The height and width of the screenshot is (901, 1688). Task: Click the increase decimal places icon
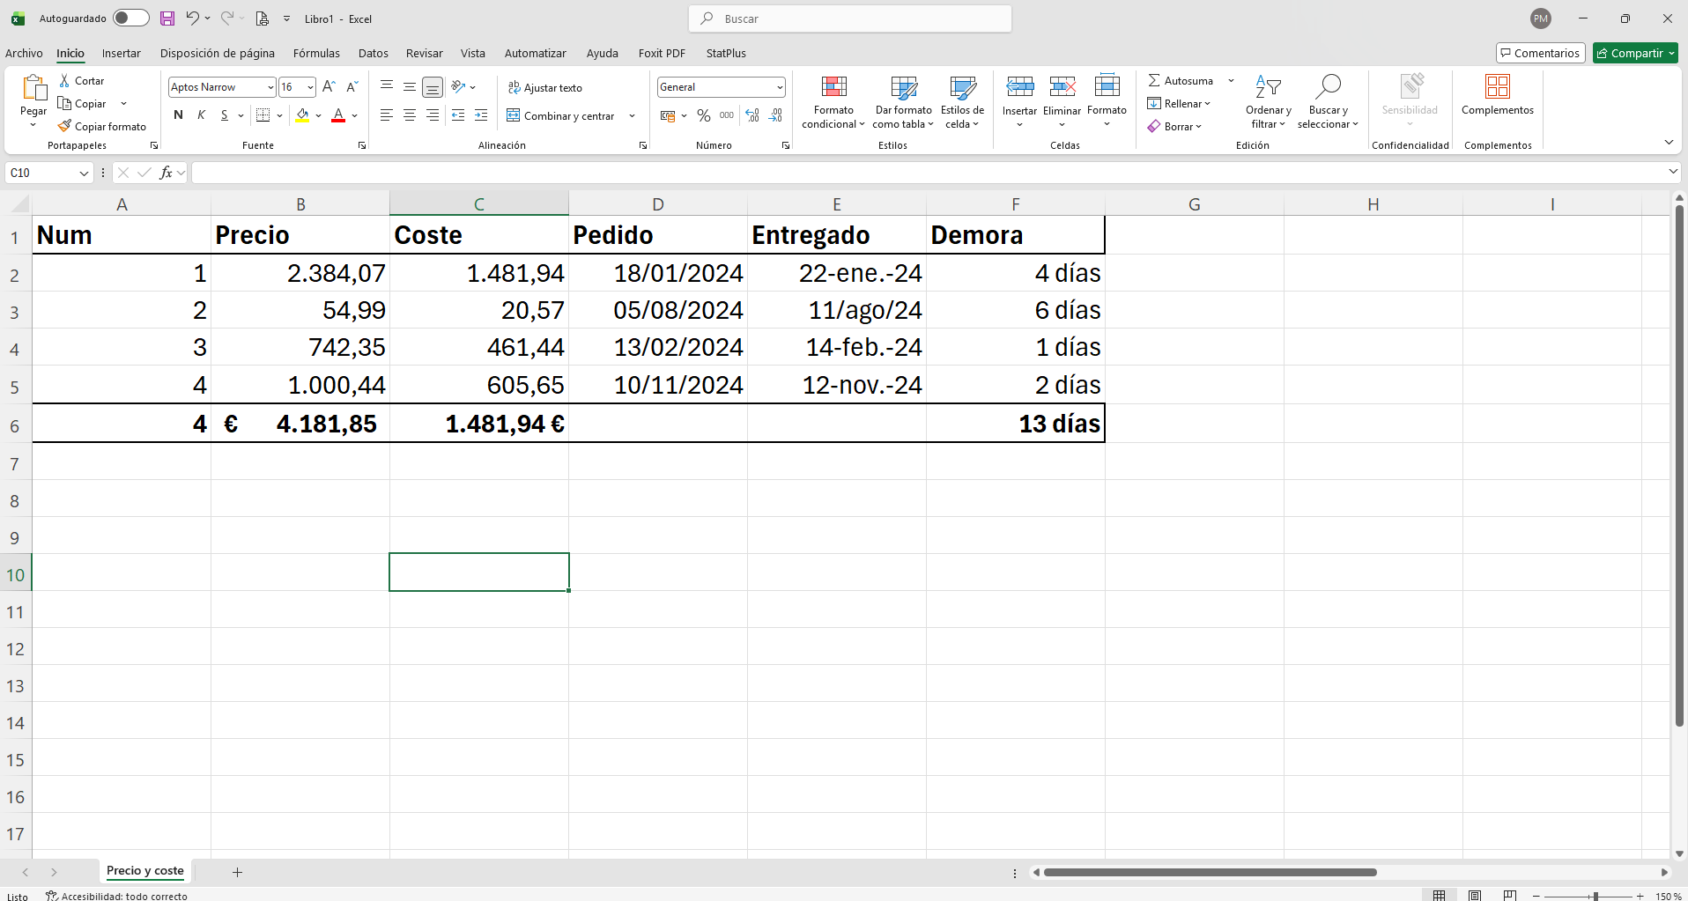coord(752,115)
